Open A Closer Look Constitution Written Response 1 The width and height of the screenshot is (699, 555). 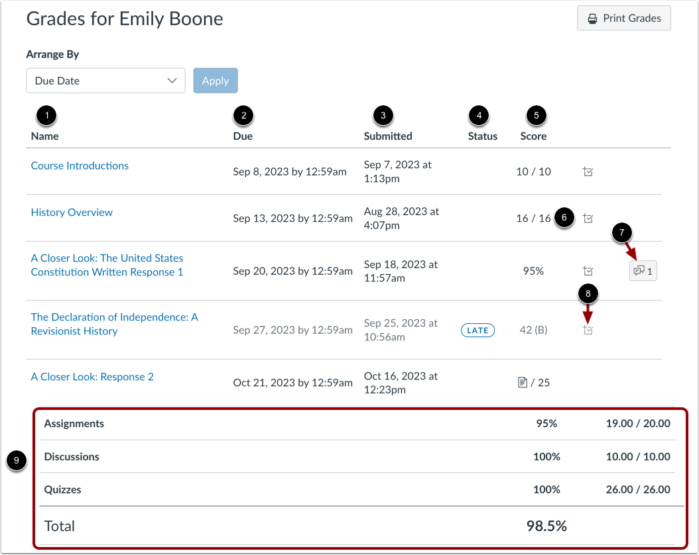pyautogui.click(x=107, y=265)
